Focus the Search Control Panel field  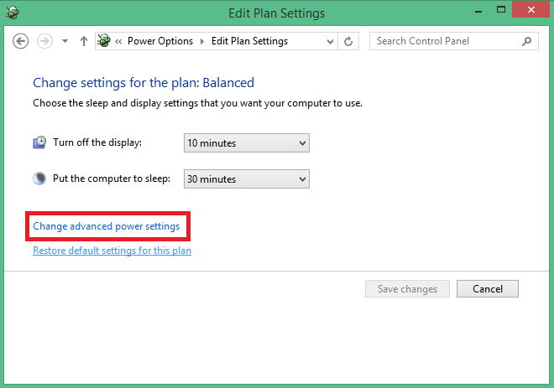(445, 41)
